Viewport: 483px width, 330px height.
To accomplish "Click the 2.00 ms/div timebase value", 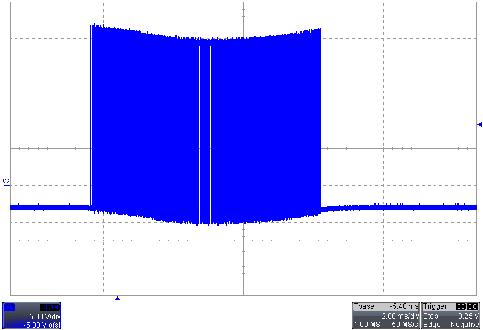I will pos(400,316).
